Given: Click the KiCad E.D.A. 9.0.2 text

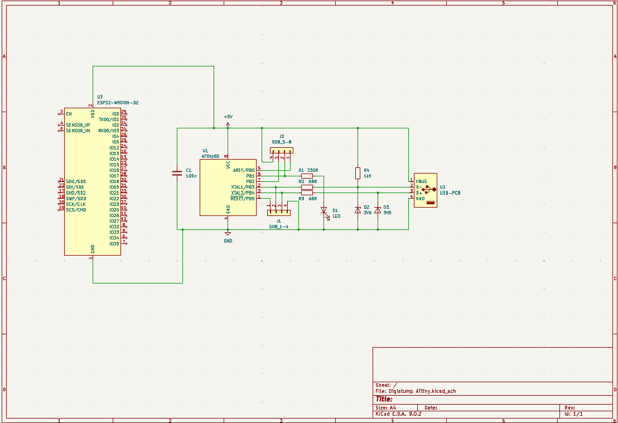Looking at the screenshot, I should pyautogui.click(x=398, y=414).
